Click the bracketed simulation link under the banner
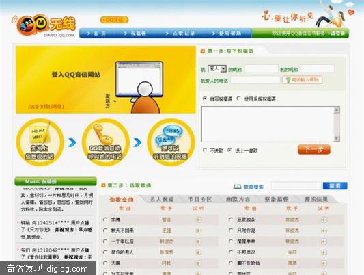Screen dimensions: 364x275 [x=46, y=107]
